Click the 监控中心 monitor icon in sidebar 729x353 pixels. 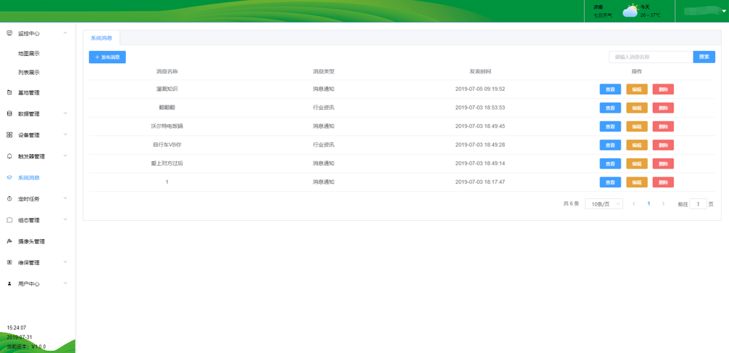[9, 33]
